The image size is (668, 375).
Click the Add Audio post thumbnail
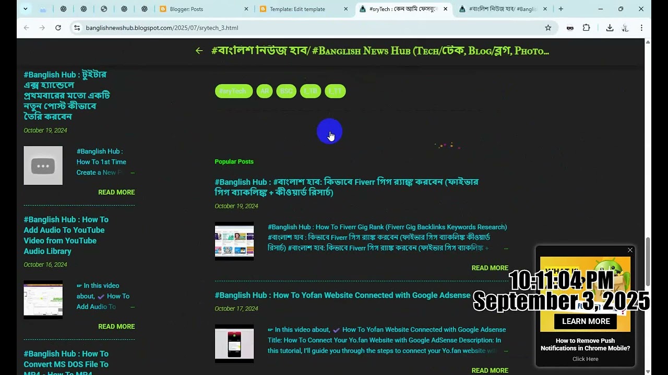point(43,300)
